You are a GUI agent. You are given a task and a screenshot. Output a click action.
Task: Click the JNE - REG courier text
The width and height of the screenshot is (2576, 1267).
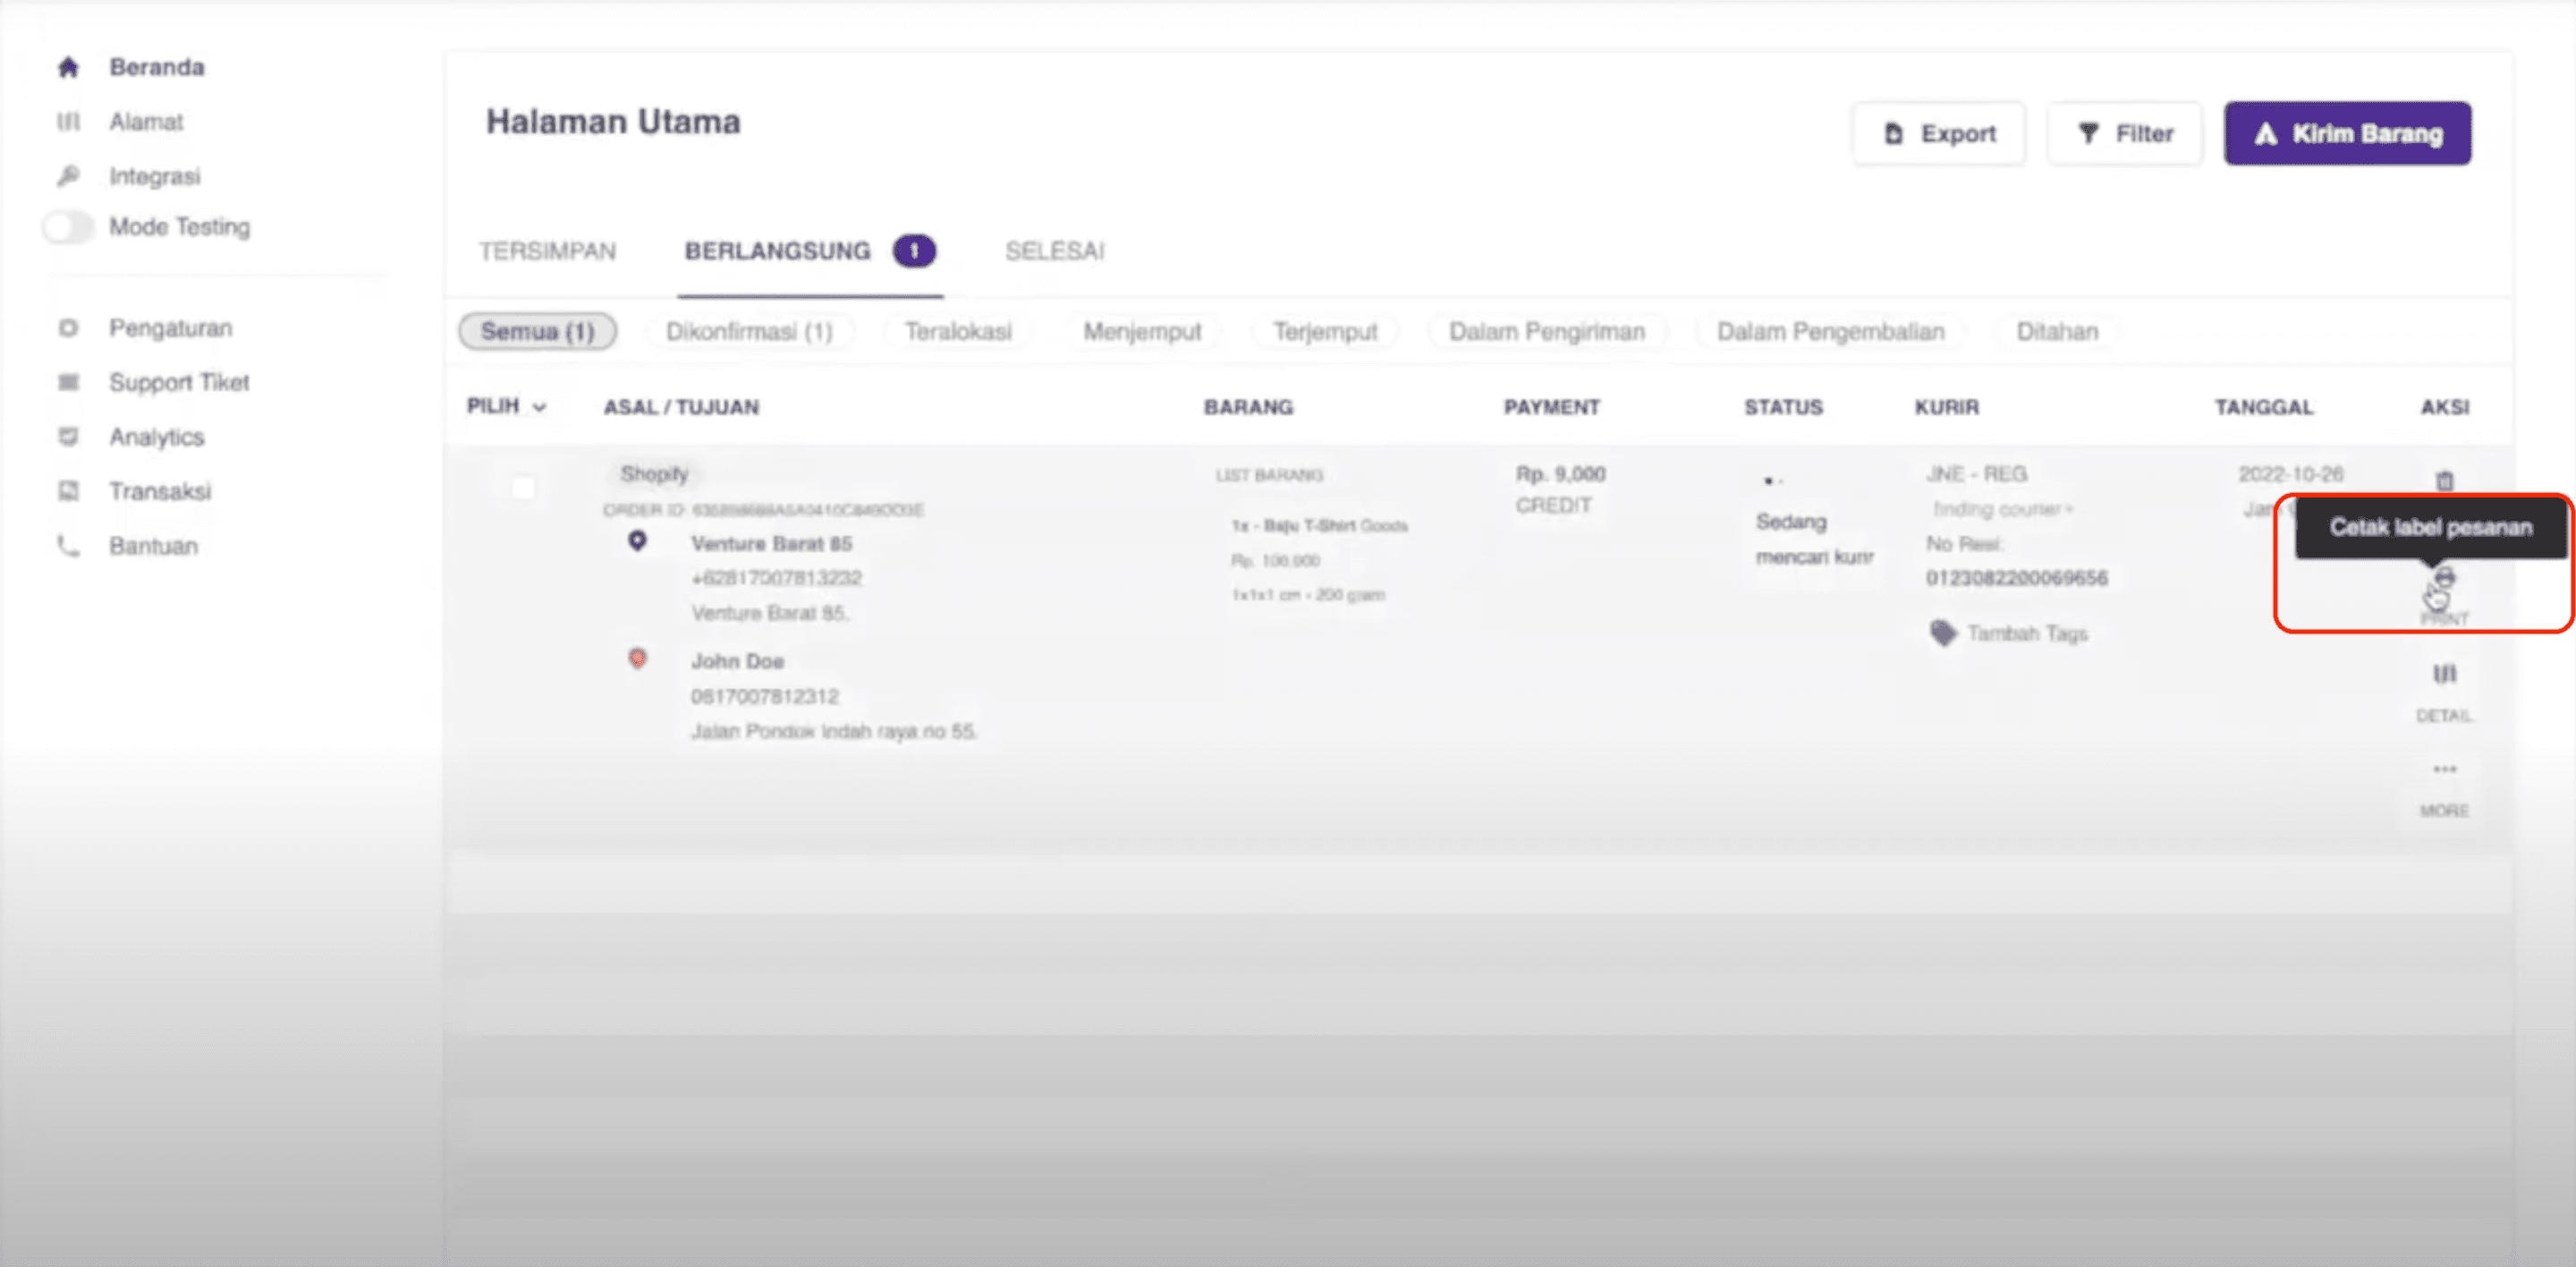1976,473
